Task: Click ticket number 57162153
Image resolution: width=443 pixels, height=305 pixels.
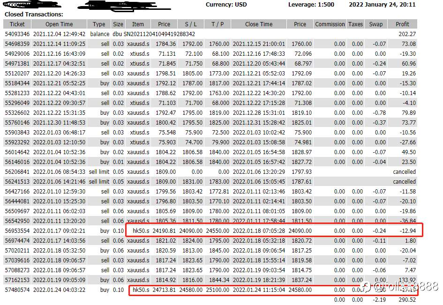Action: coord(17,280)
